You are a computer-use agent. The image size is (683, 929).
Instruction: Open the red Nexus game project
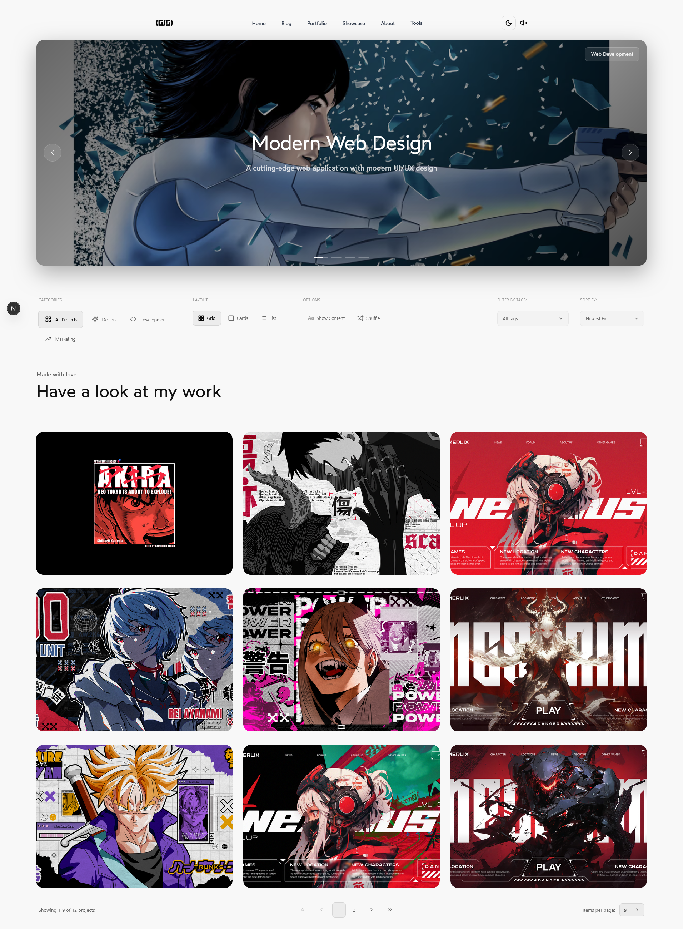click(x=548, y=503)
